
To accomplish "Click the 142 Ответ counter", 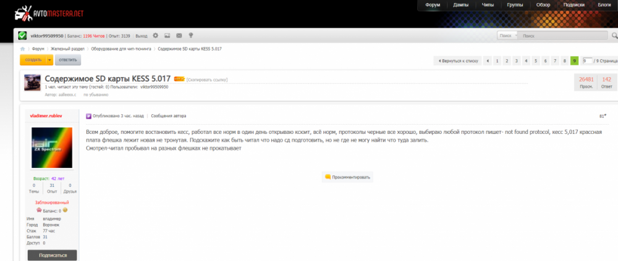I will (607, 82).
